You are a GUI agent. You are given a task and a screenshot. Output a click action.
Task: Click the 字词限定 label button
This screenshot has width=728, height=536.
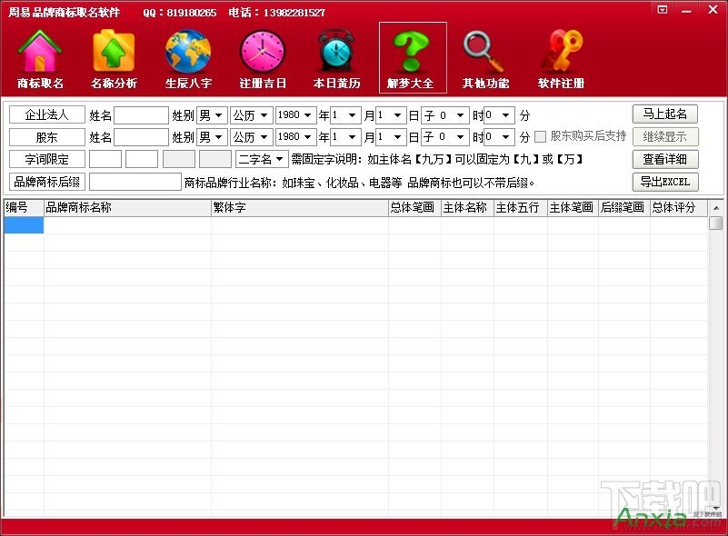click(x=47, y=159)
